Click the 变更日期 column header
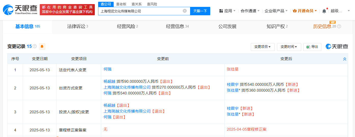 coord(40,59)
